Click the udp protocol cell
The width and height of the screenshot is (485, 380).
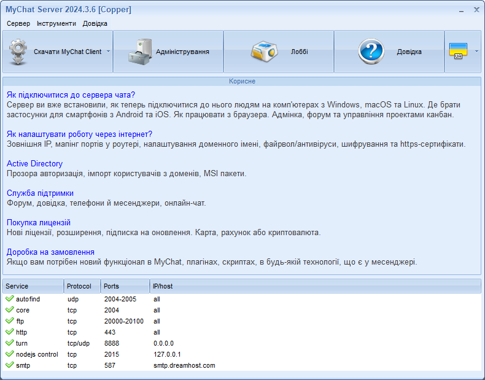(x=73, y=299)
